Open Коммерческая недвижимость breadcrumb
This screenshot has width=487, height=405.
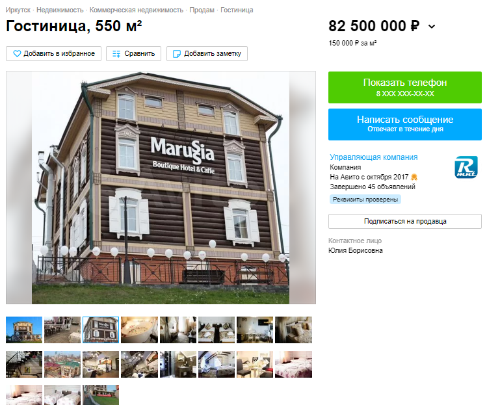(x=137, y=10)
